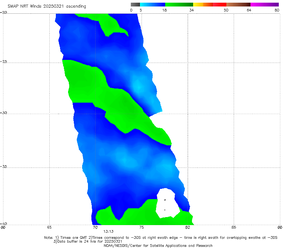Viewport: 283px width, 248px height.
Task: Click the colorbar label '34'
Action: pos(192,10)
